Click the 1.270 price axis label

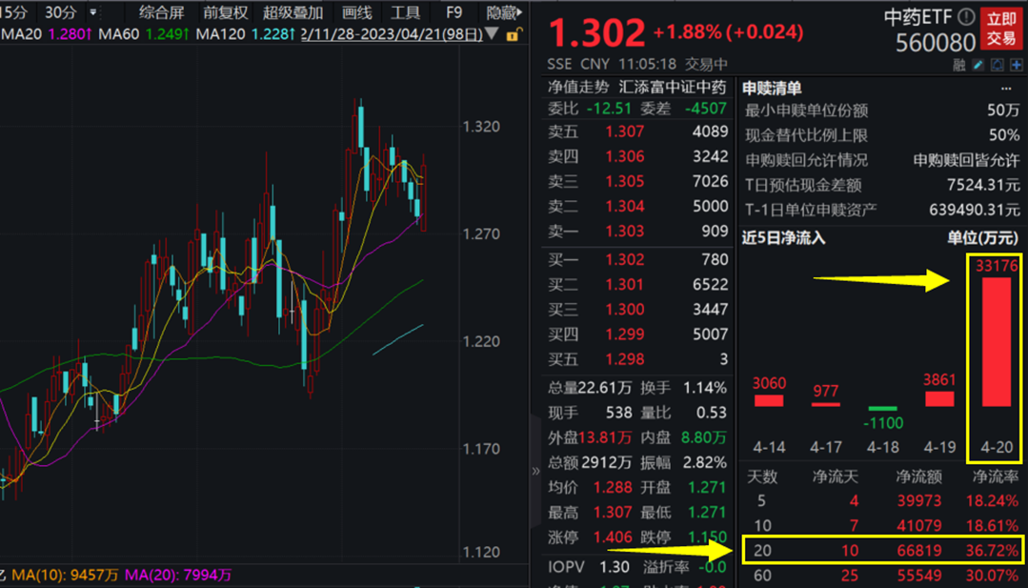481,234
